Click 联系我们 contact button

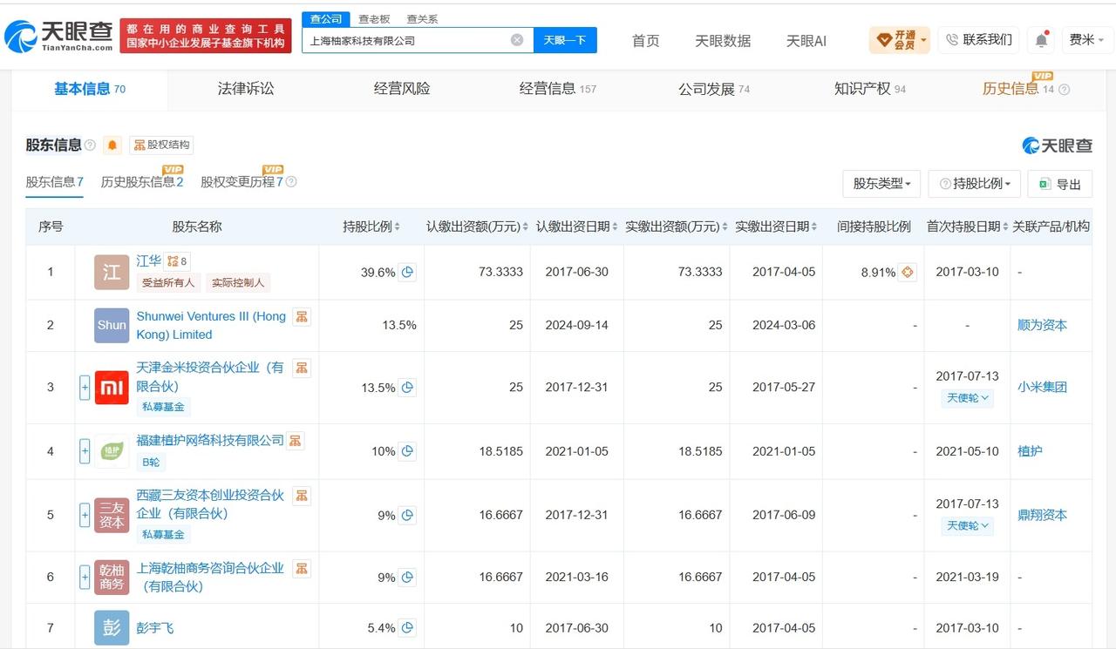[978, 40]
